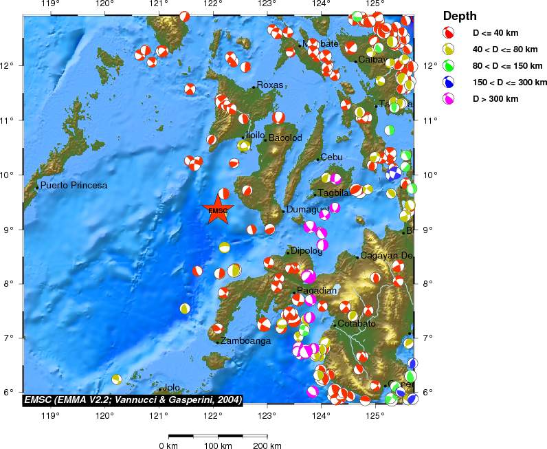Click the yellow focal mechanism northwest of Jolo
This screenshot has height=449, width=547.
(117, 379)
